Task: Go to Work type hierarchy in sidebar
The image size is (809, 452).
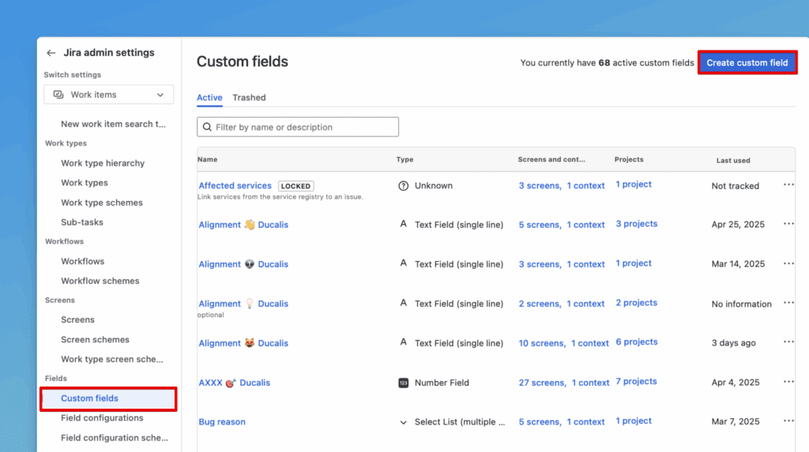Action: (103, 163)
